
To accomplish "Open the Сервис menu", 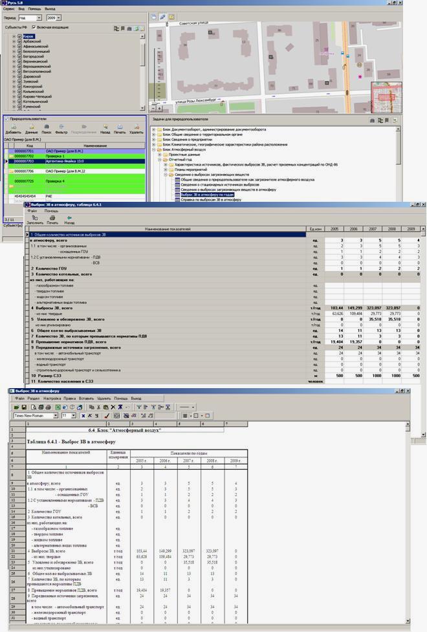I will tap(9, 10).
